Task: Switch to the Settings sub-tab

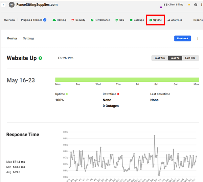Action: coord(28,39)
